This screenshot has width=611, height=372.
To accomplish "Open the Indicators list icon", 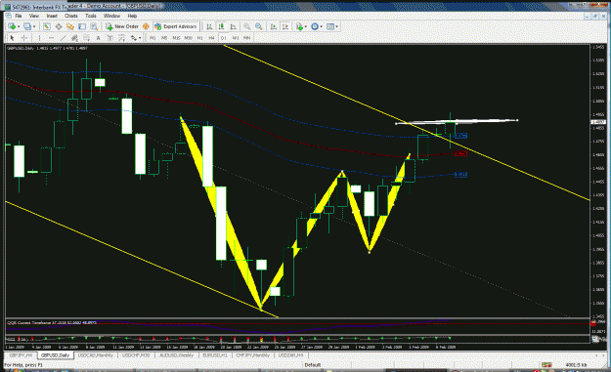I will coord(299,26).
